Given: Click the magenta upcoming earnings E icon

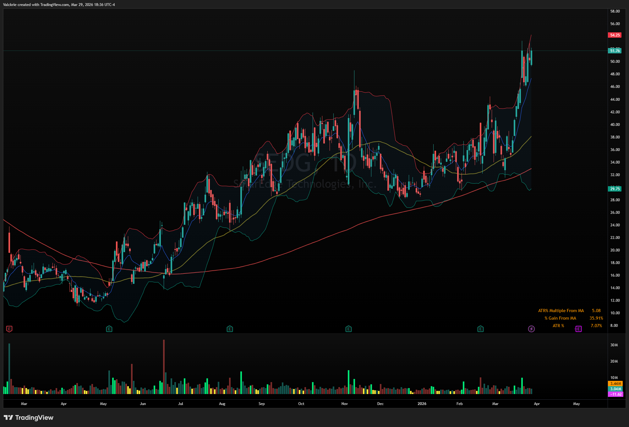Looking at the screenshot, I should (x=578, y=329).
